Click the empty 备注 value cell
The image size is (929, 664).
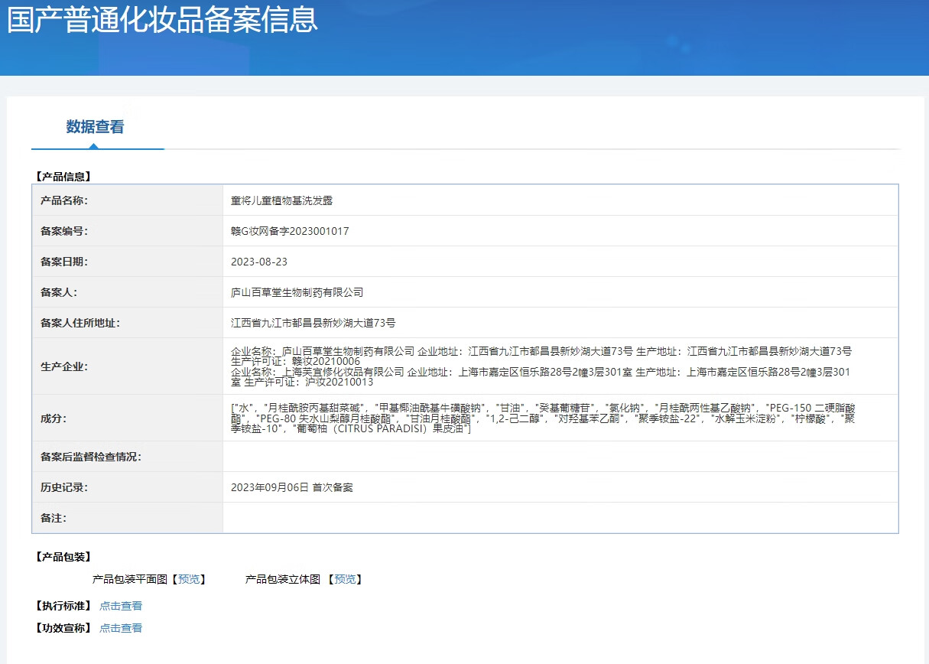pyautogui.click(x=560, y=518)
